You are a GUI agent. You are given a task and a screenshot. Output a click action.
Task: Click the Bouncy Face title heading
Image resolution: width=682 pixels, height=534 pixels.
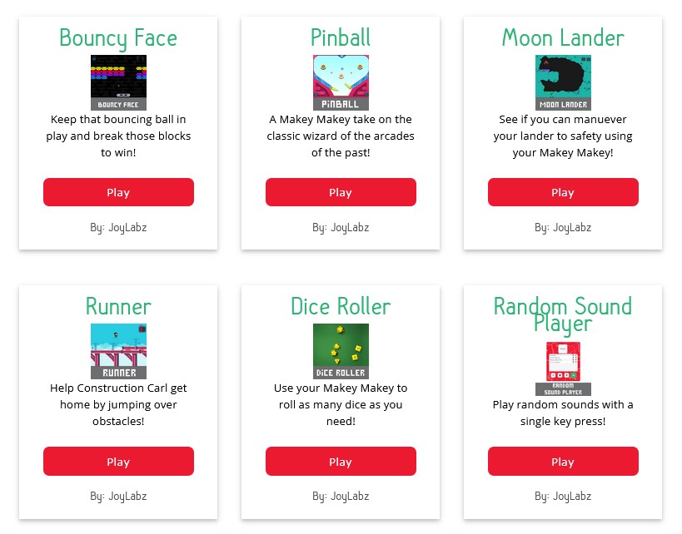coord(118,38)
